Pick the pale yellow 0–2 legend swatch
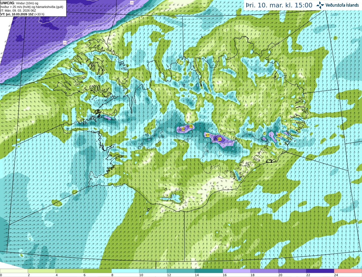 pyautogui.click(x=14, y=271)
